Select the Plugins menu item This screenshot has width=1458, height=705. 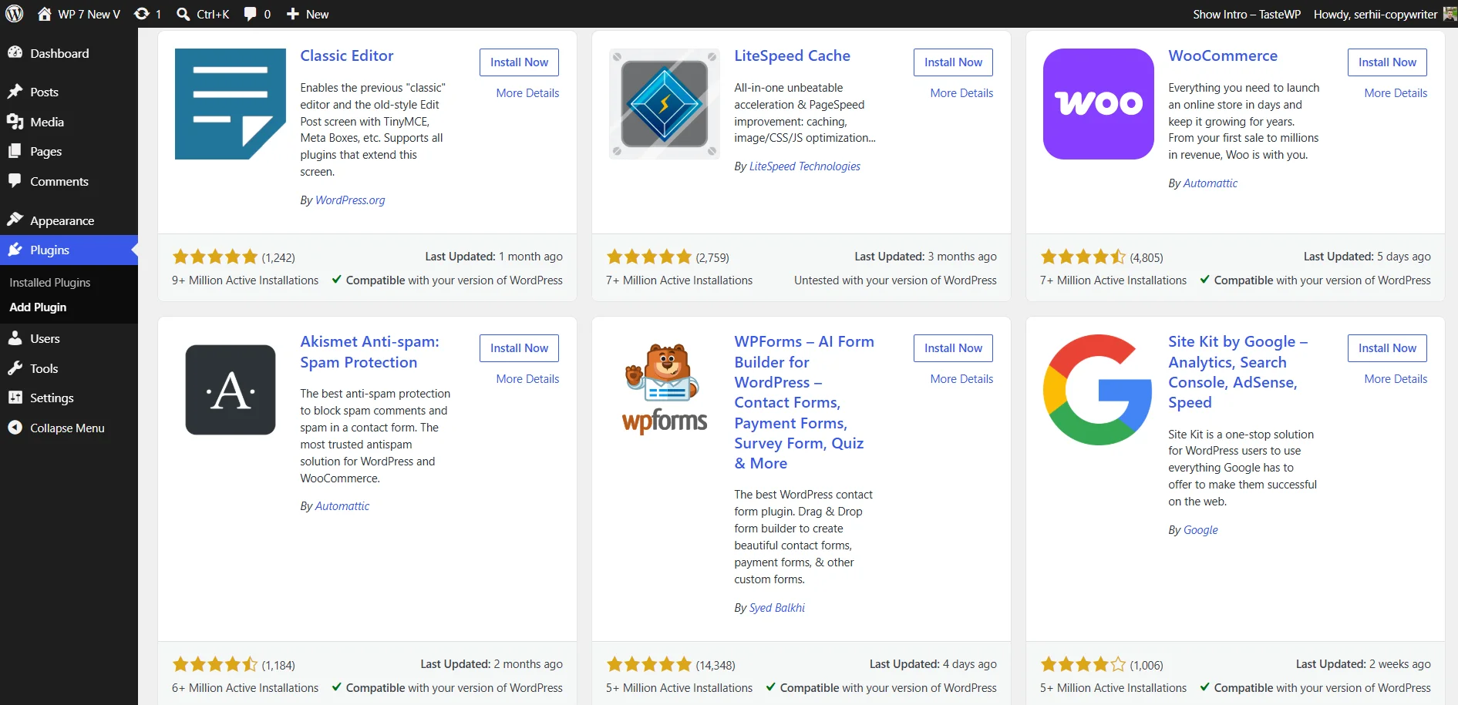(69, 250)
